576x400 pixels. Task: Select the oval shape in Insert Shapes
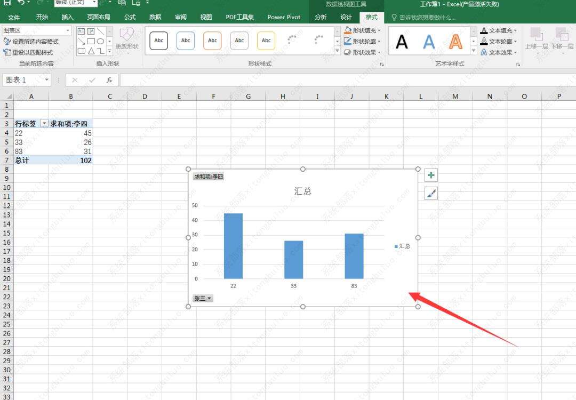point(100,42)
